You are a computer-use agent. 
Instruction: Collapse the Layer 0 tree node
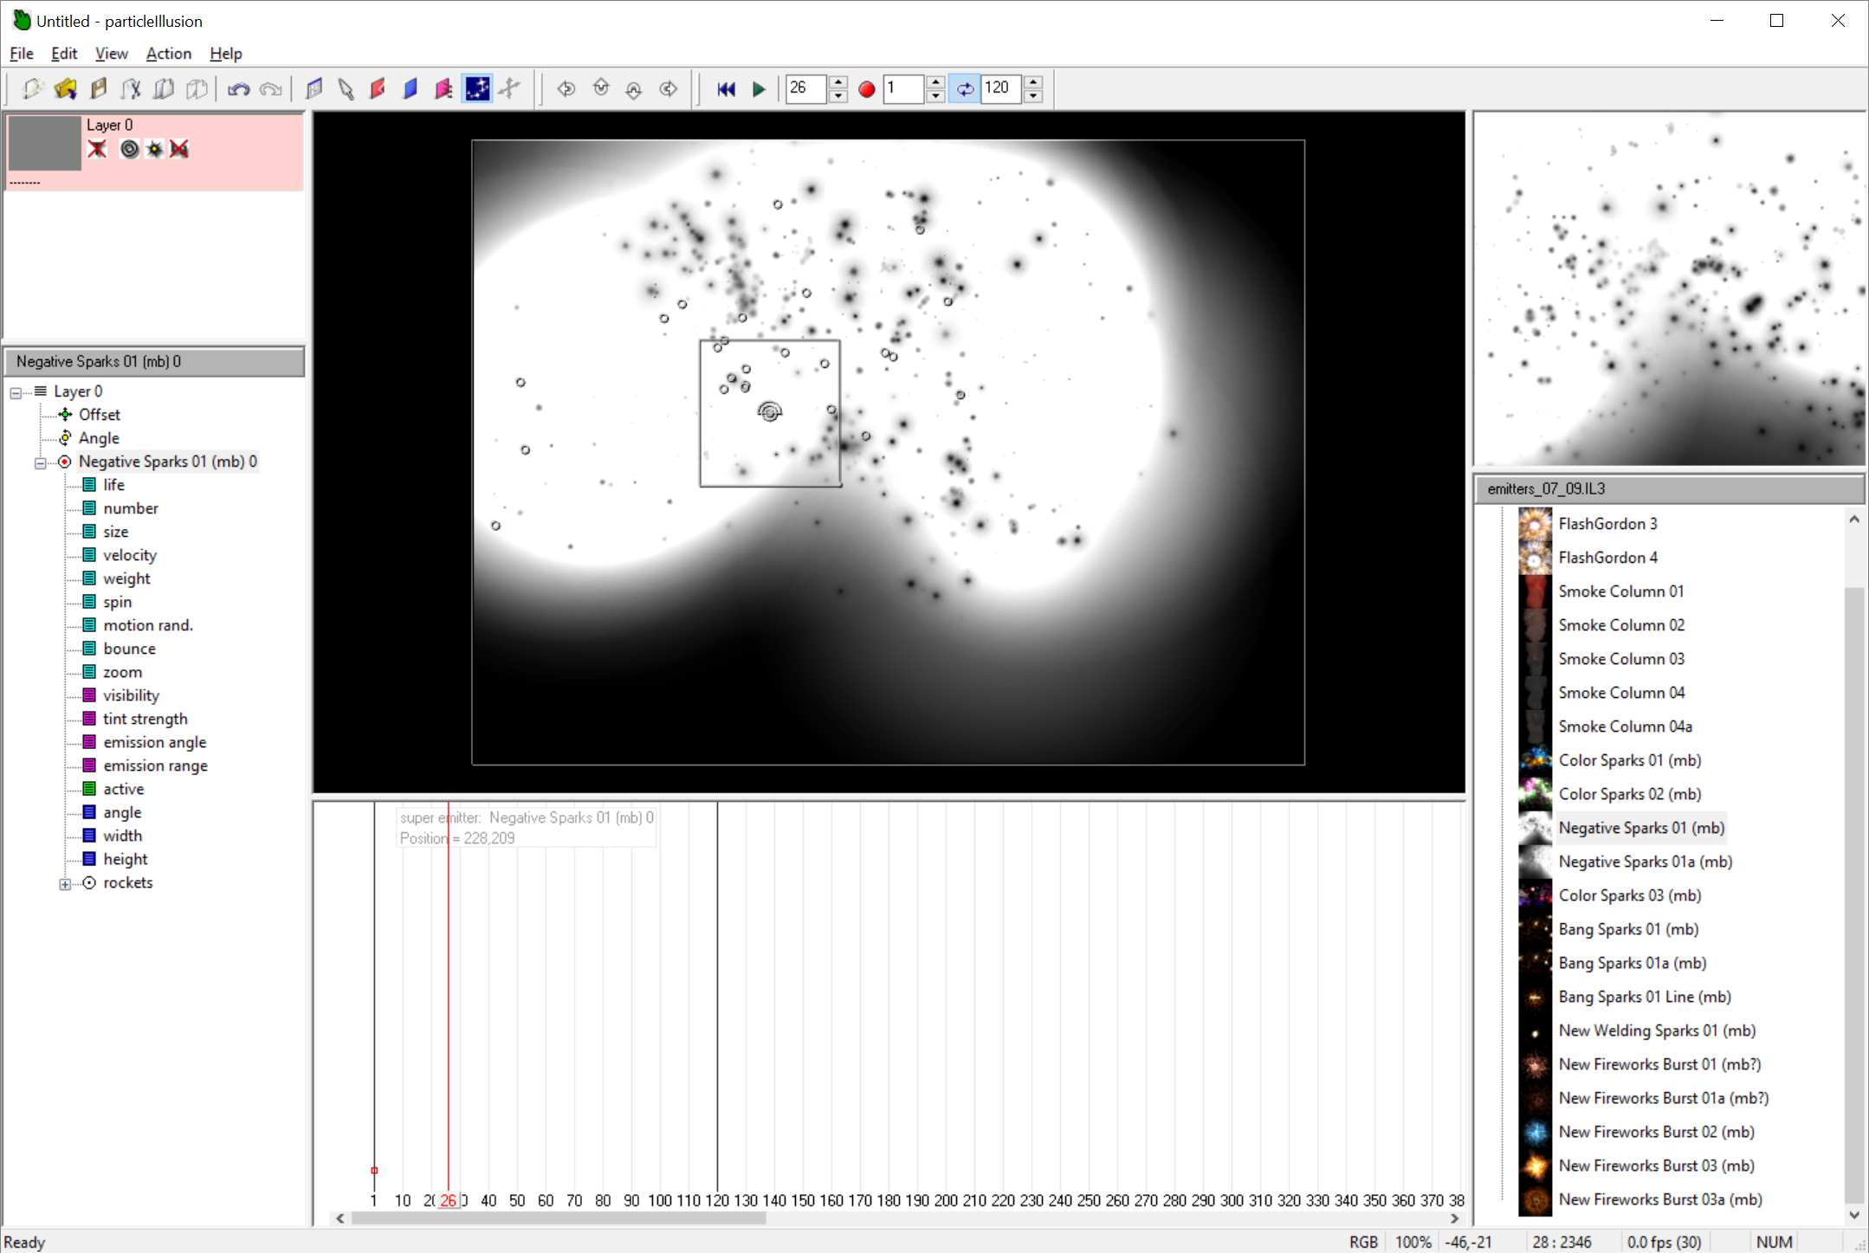click(x=16, y=392)
